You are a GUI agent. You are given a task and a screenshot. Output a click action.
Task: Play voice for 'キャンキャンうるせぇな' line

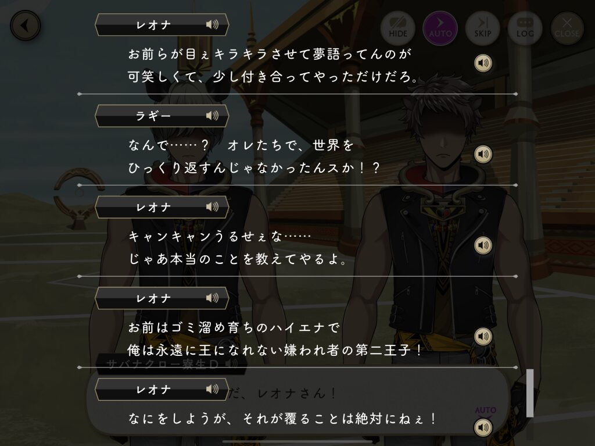click(483, 245)
